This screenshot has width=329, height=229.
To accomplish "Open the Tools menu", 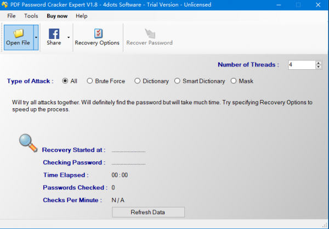I will (31, 16).
